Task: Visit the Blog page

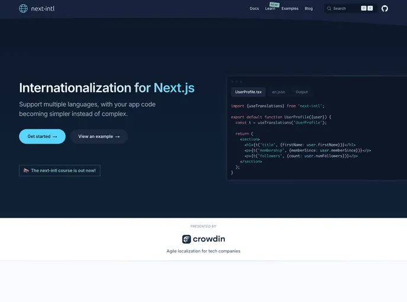Action: [x=309, y=9]
